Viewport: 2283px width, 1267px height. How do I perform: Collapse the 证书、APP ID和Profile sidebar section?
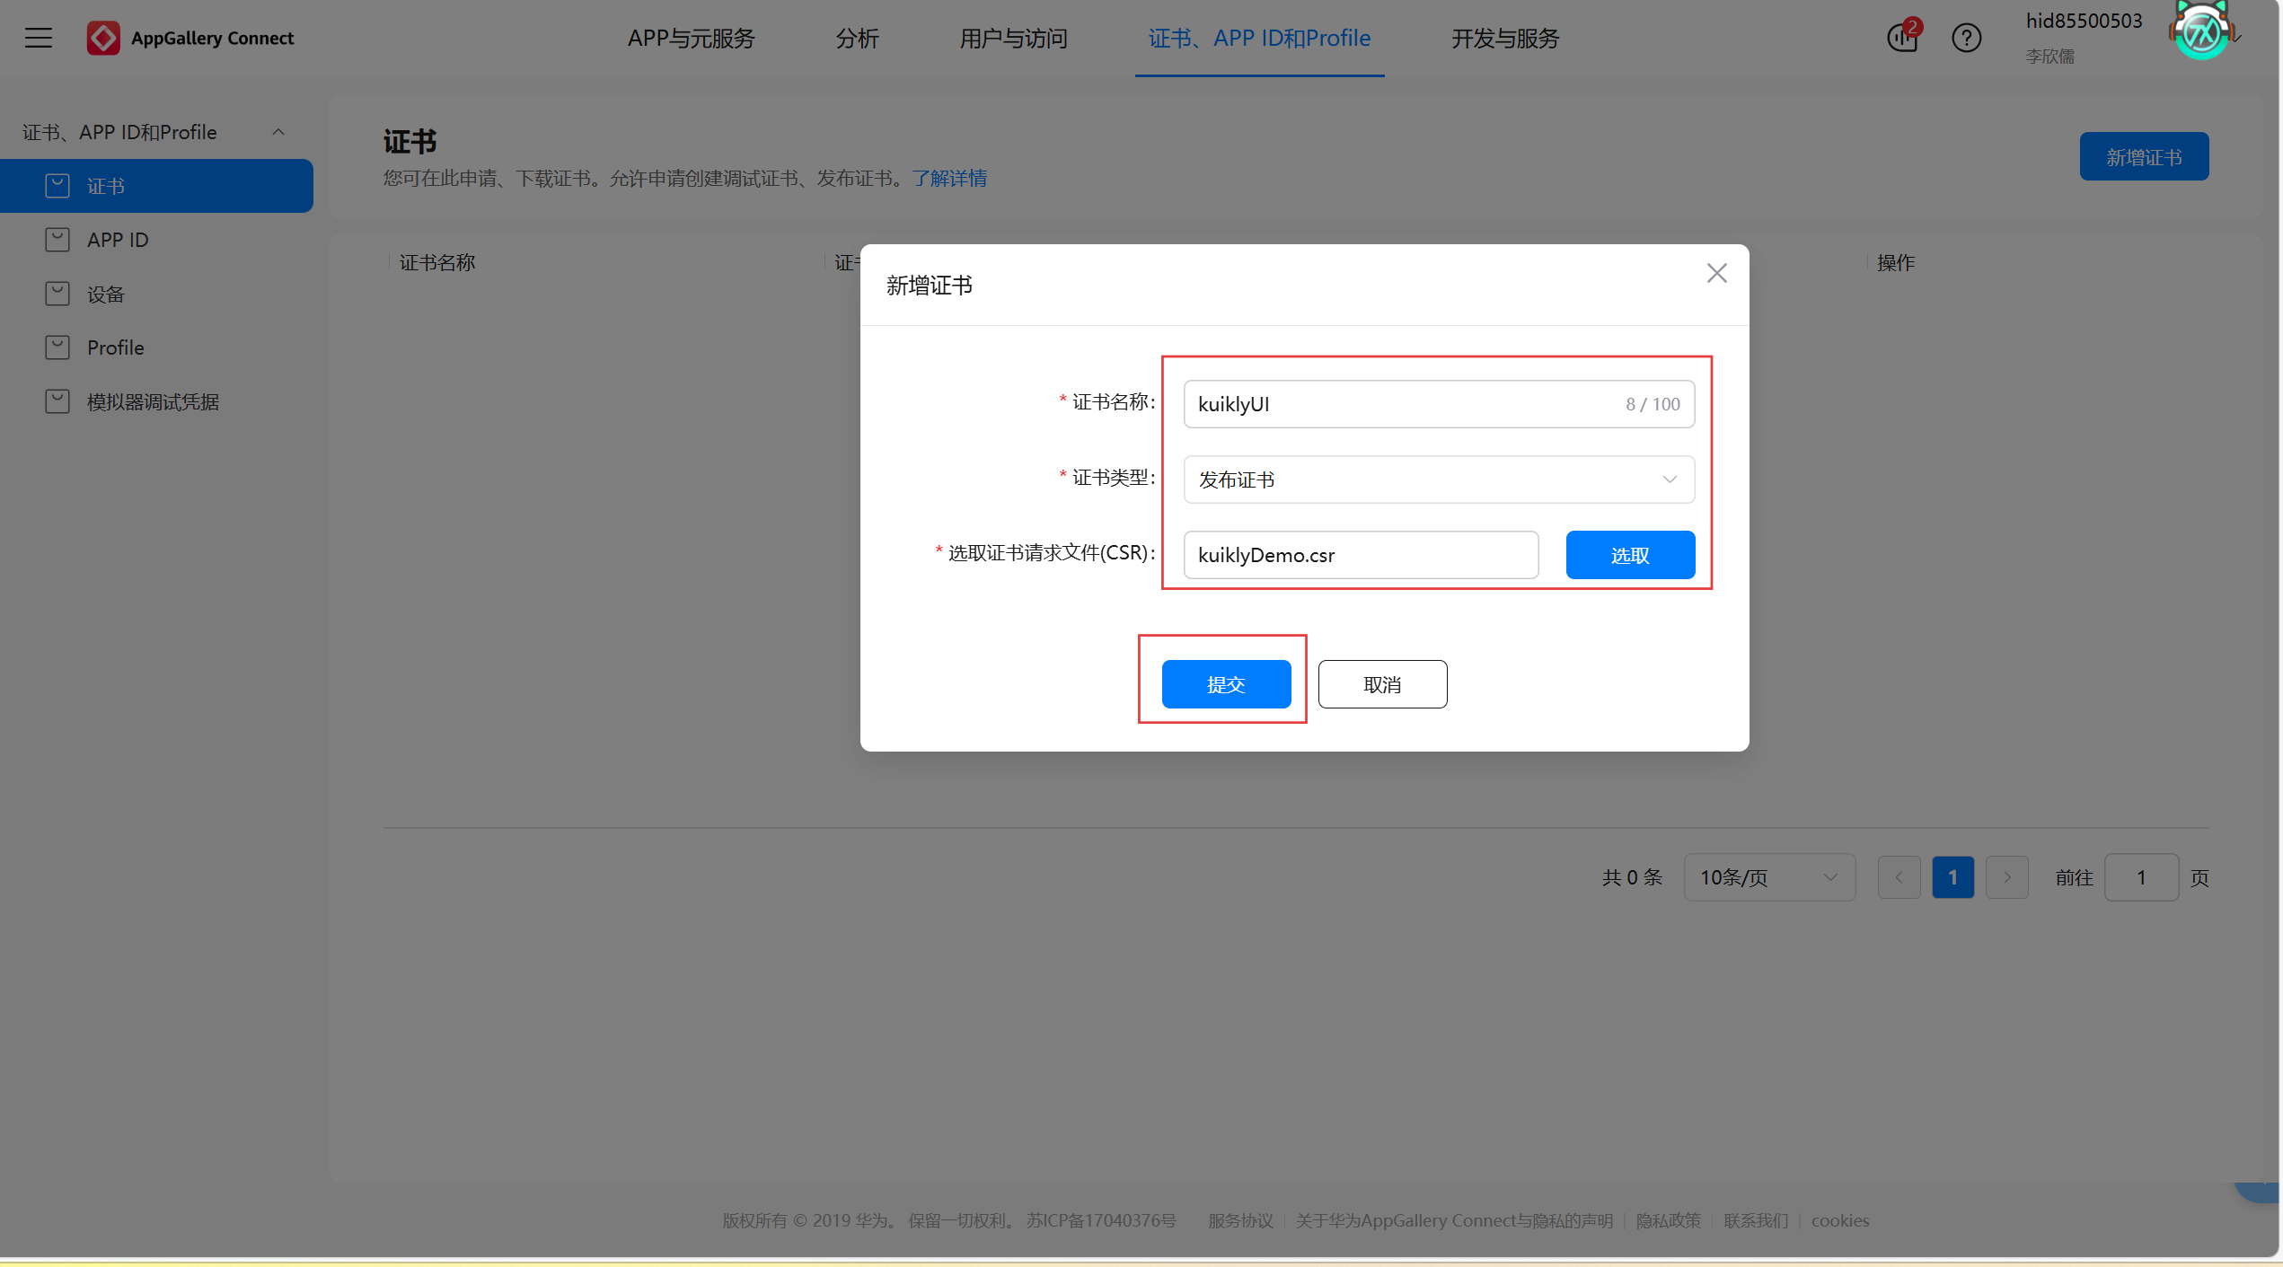[x=278, y=132]
